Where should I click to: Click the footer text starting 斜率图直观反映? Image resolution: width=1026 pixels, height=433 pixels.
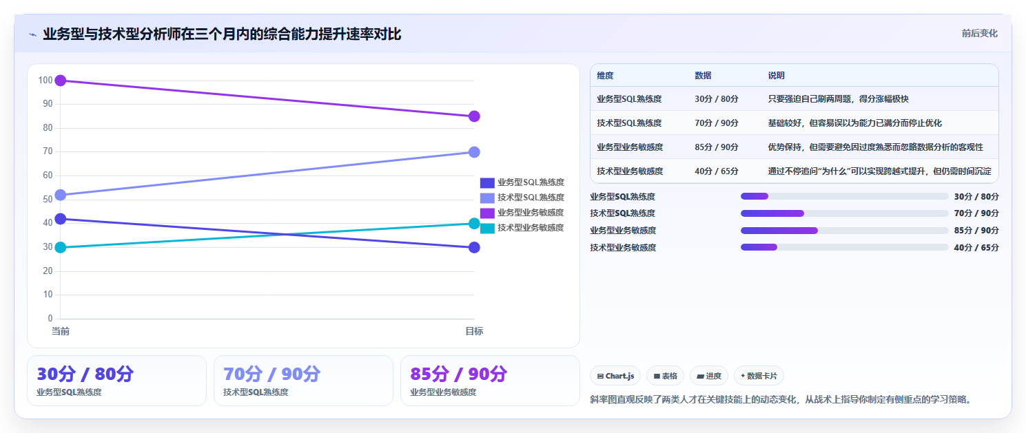(781, 399)
